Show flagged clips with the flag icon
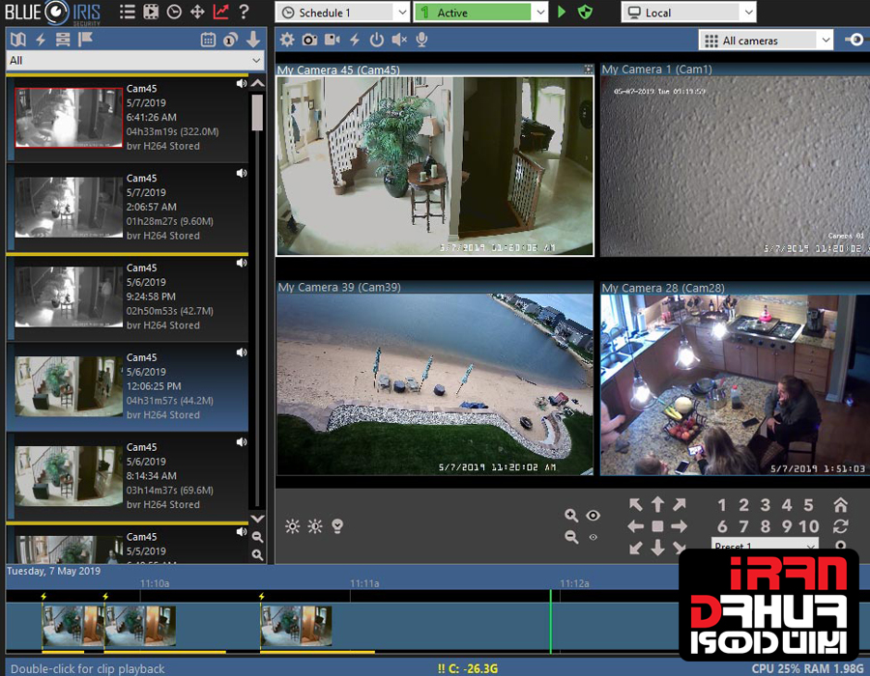The image size is (870, 676). pyautogui.click(x=85, y=40)
